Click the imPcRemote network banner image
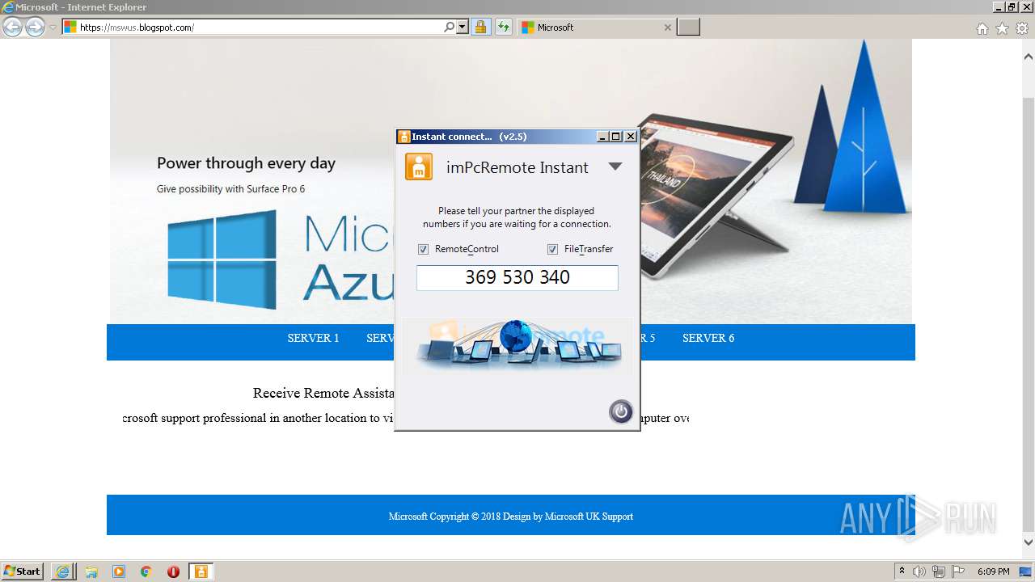 (517, 345)
